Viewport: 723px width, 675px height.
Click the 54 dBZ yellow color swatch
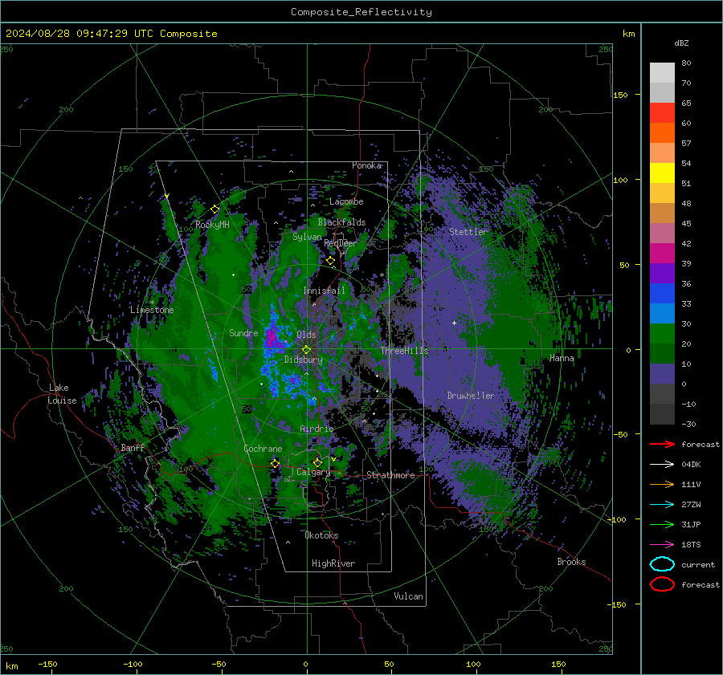point(662,173)
